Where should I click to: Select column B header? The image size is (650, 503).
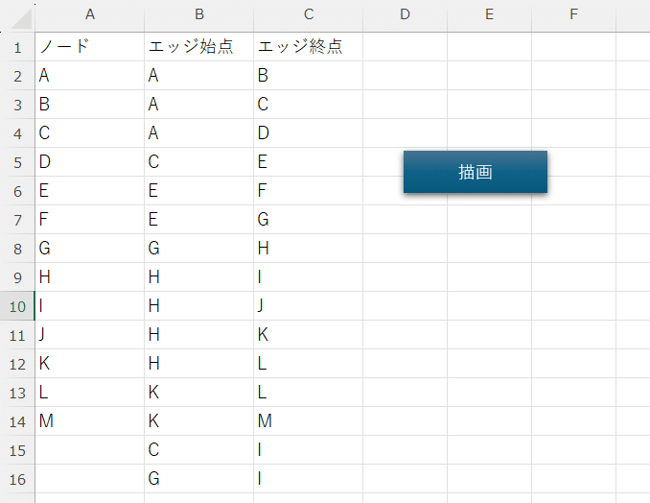click(x=199, y=15)
